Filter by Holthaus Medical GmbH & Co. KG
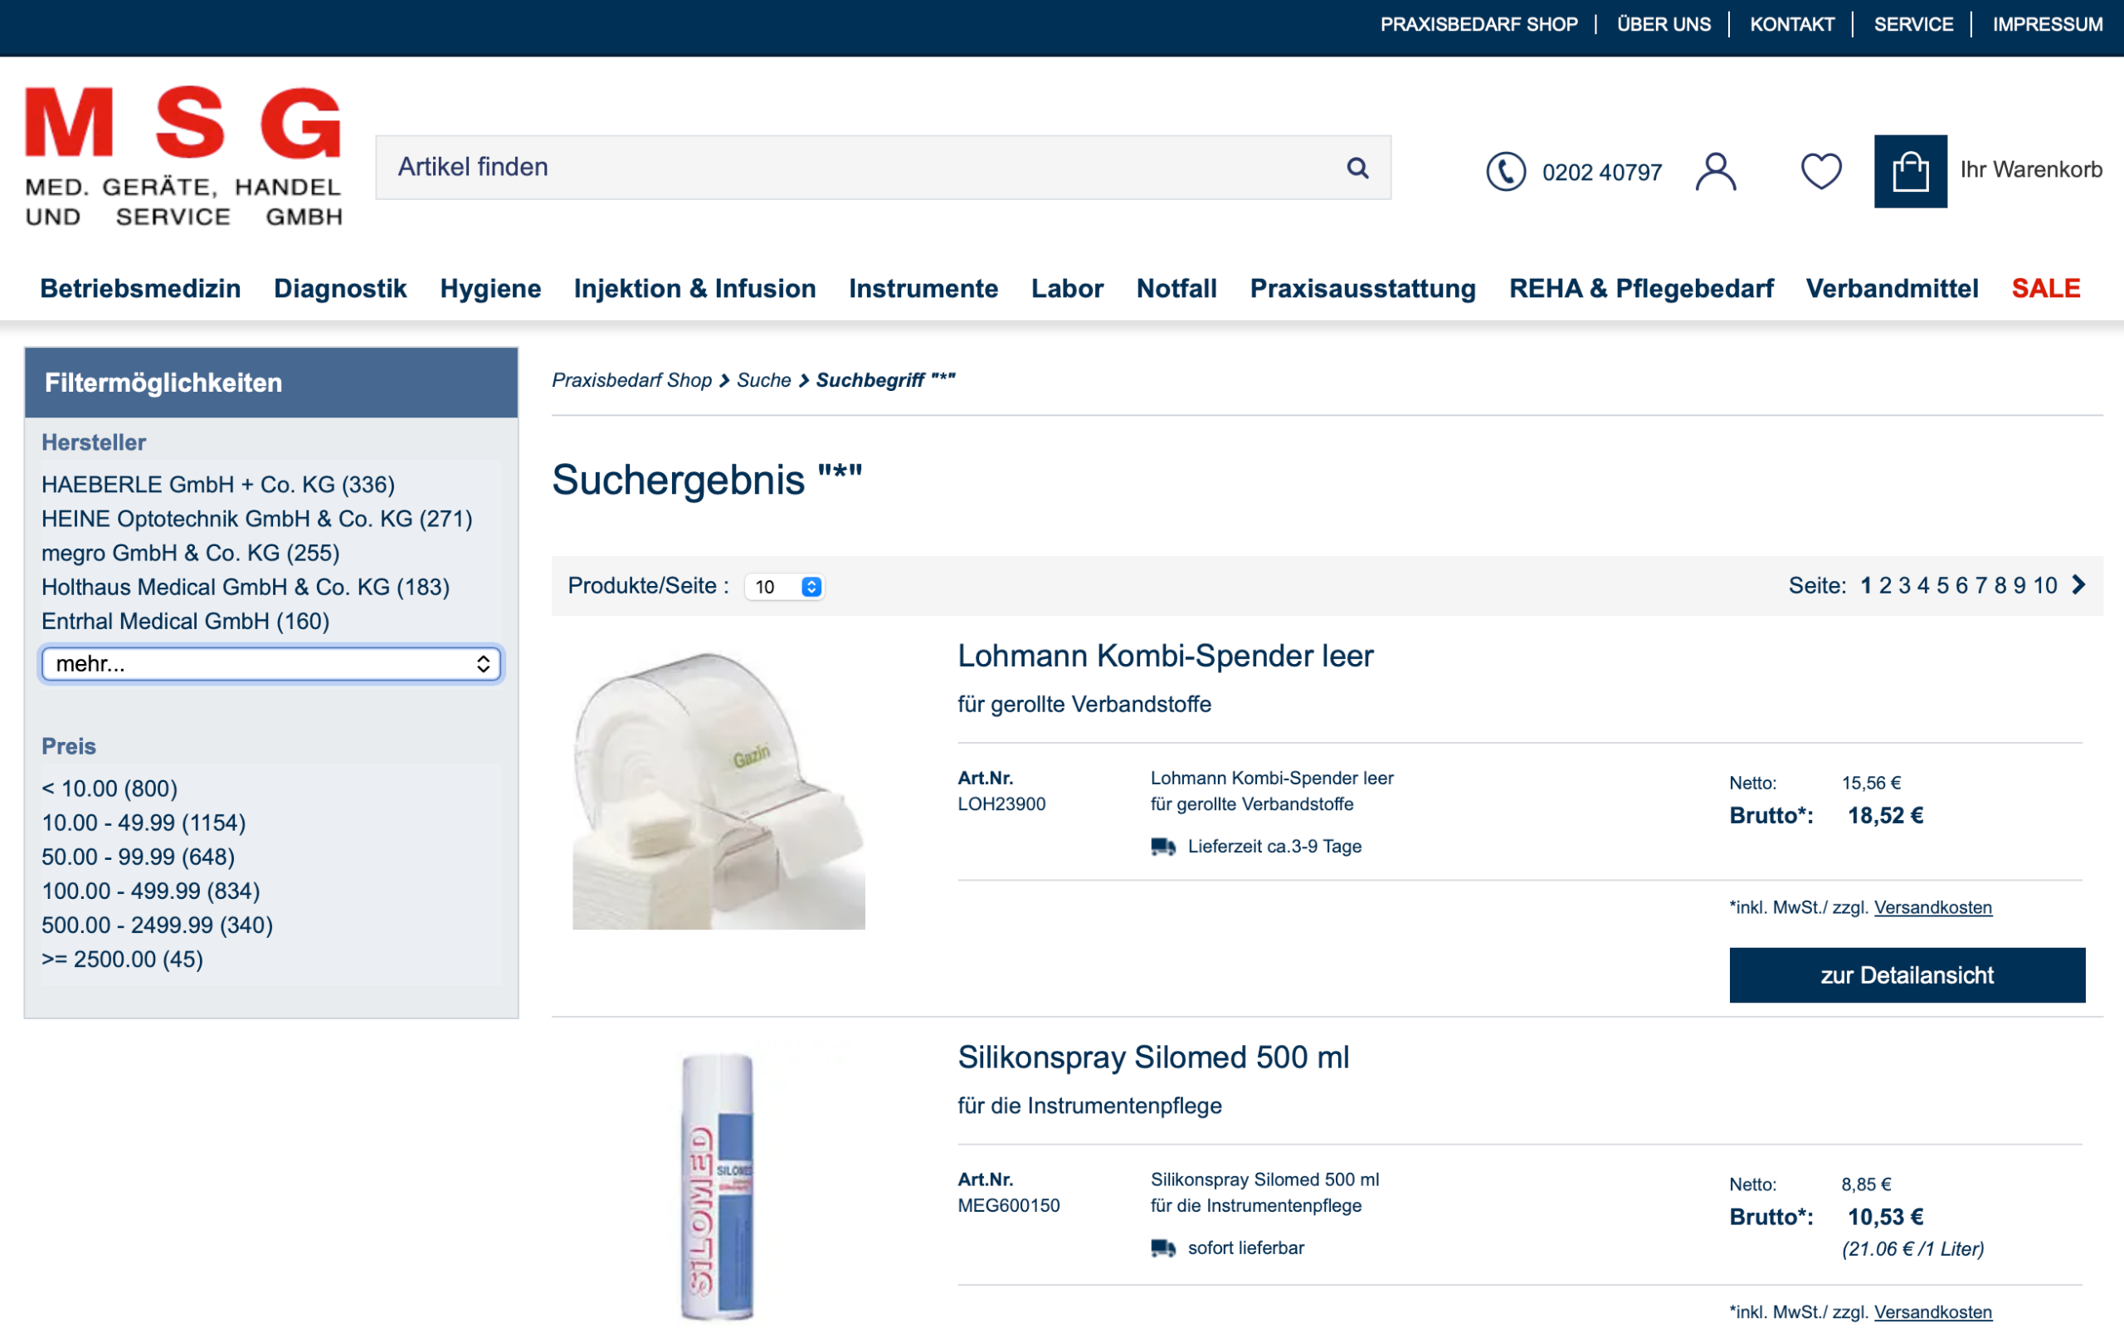The image size is (2124, 1328). click(246, 588)
